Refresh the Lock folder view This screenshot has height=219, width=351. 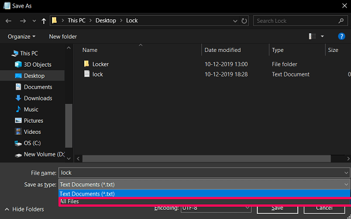pos(244,21)
